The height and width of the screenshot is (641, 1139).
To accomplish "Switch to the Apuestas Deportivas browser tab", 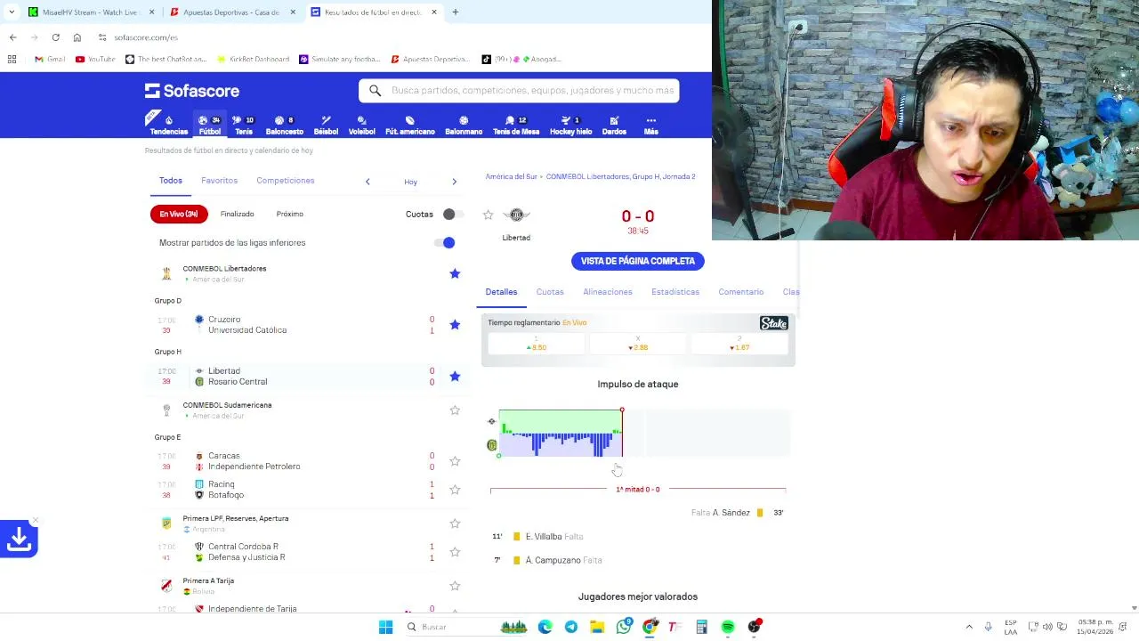I will 230,12.
